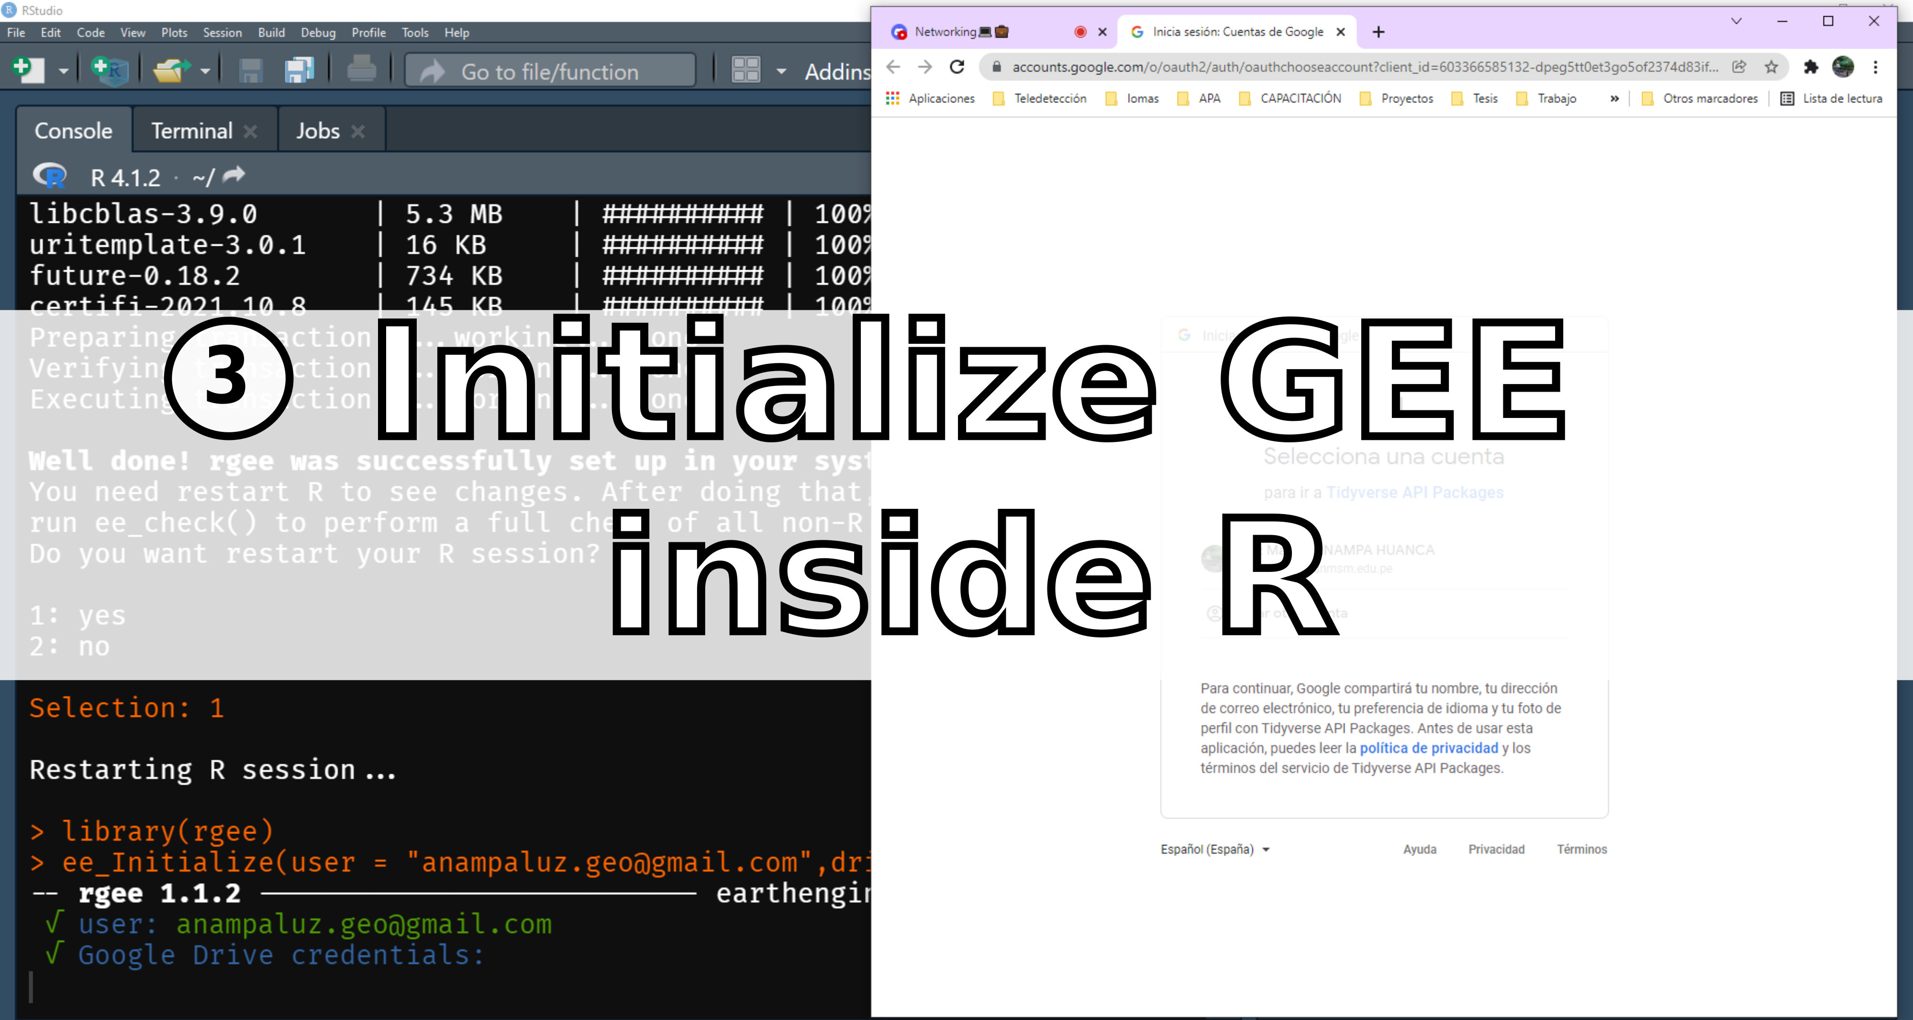Open the Chrome profile avatar

1843,67
